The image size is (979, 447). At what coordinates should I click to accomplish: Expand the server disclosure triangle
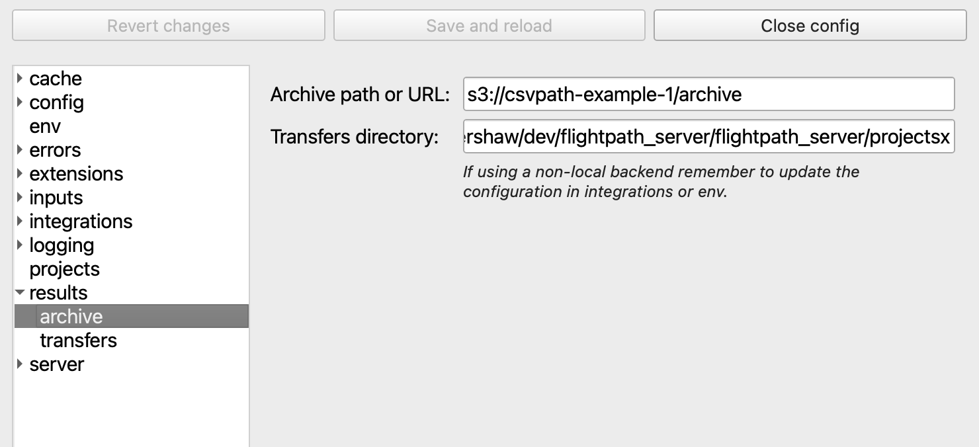point(20,364)
